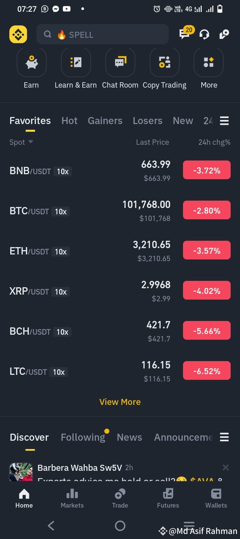This screenshot has width=240, height=539.
Task: Open the market tabs list menu
Action: click(x=224, y=121)
